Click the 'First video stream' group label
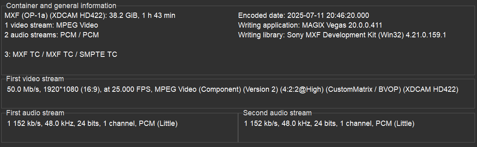 [35, 79]
